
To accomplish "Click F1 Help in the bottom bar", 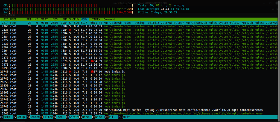I will [6, 117].
